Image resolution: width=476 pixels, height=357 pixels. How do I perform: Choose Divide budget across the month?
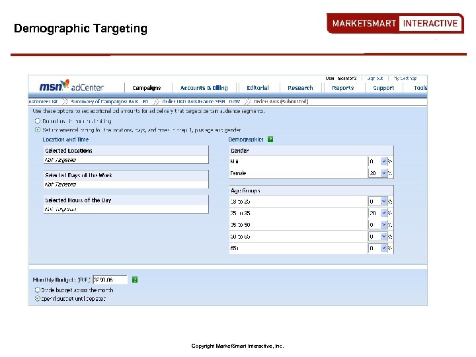(x=37, y=290)
